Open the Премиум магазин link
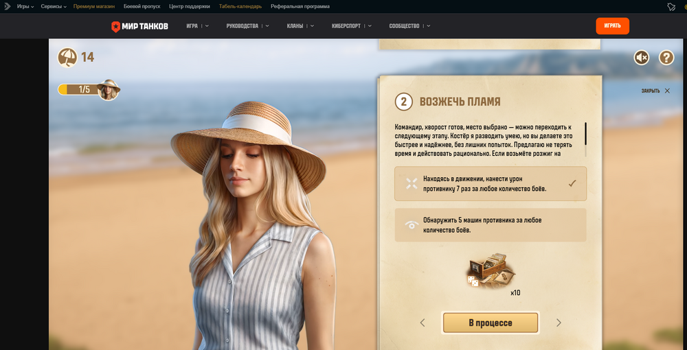The height and width of the screenshot is (350, 687). (x=94, y=7)
